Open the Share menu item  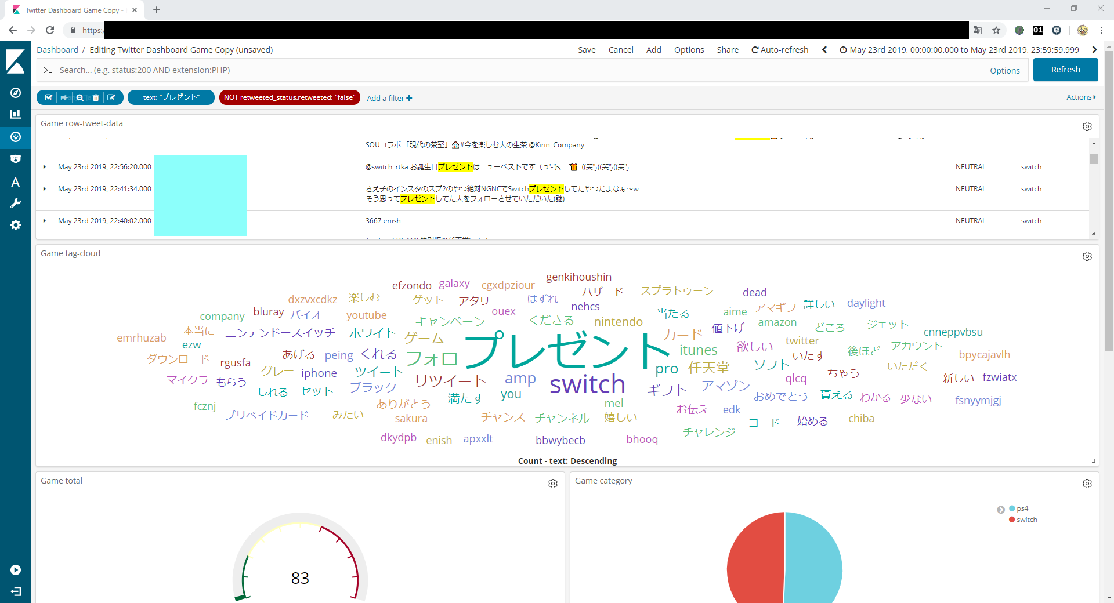coord(727,50)
